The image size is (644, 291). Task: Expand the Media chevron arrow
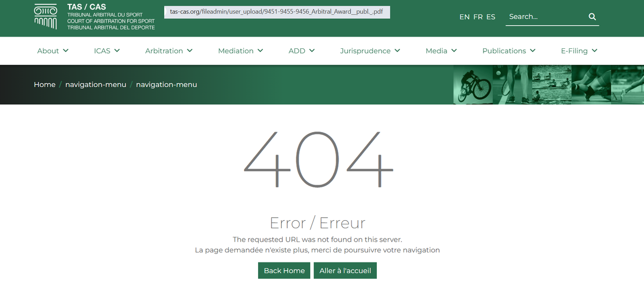point(454,51)
